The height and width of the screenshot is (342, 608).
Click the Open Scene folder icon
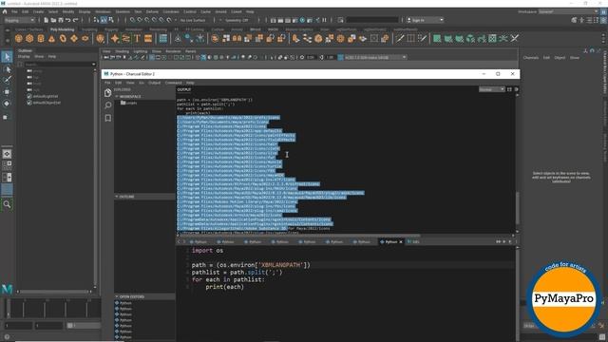coord(53,20)
